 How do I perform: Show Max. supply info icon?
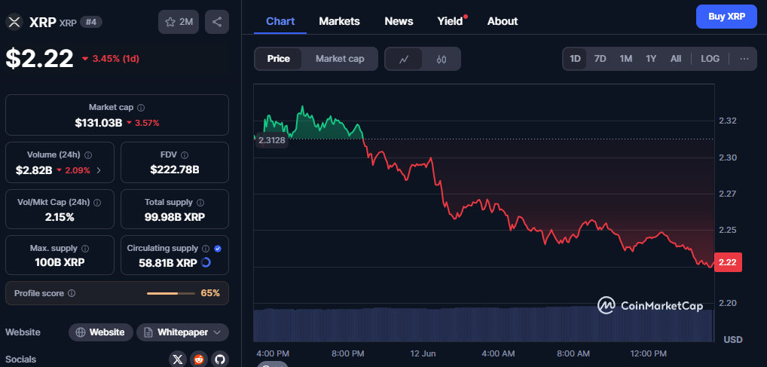point(85,249)
